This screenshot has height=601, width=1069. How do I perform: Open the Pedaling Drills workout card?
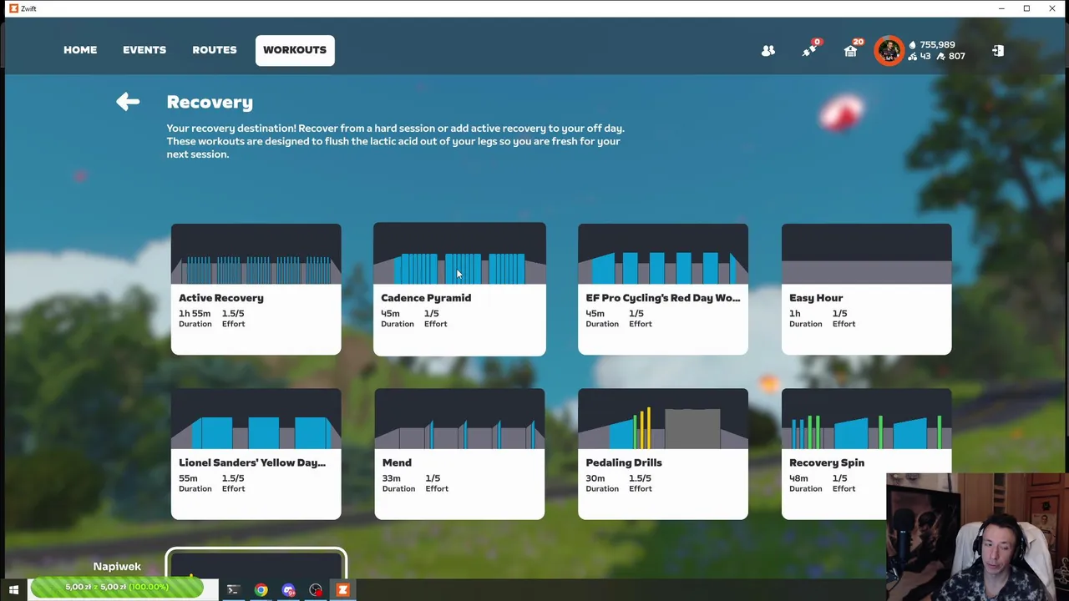click(663, 453)
